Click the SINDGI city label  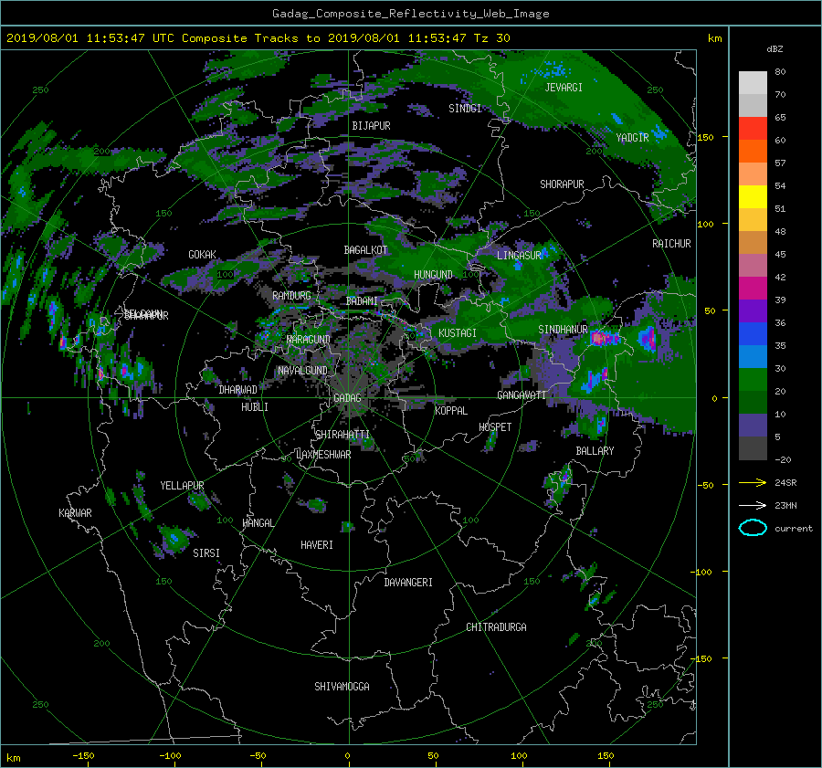point(465,109)
